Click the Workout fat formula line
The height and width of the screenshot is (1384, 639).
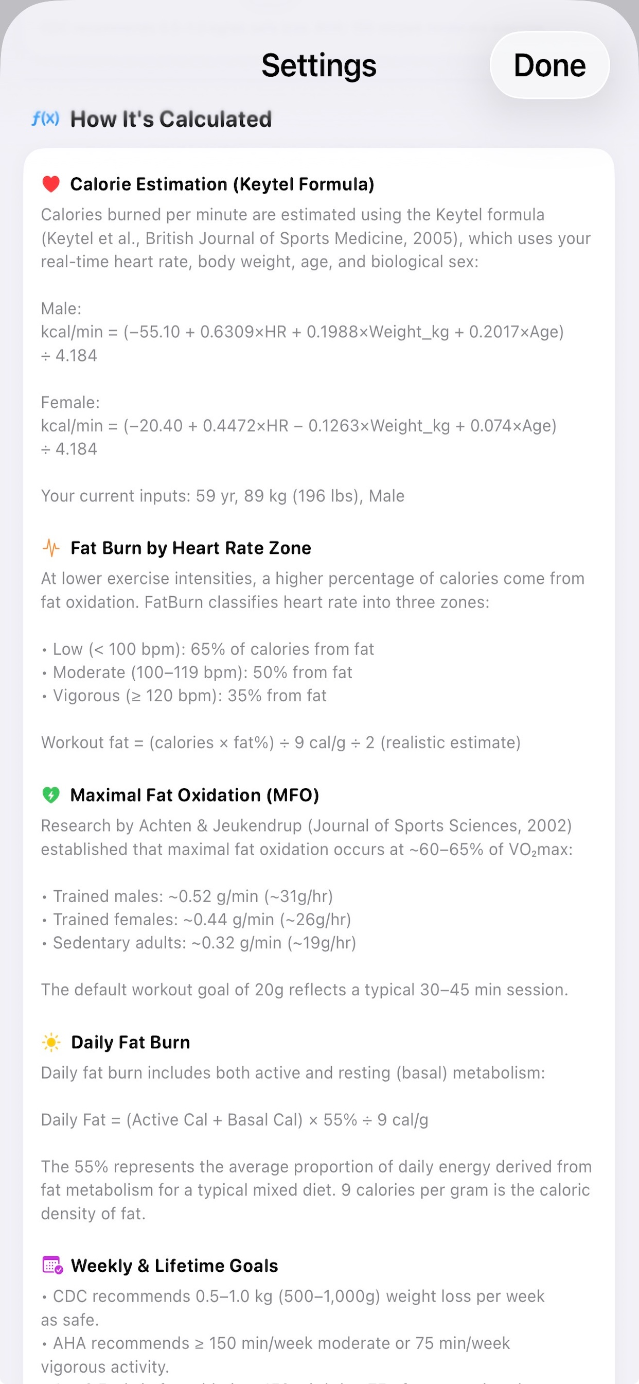click(281, 742)
